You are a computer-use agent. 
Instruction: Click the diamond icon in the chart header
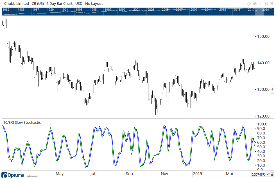pyautogui.click(x=249, y=4)
